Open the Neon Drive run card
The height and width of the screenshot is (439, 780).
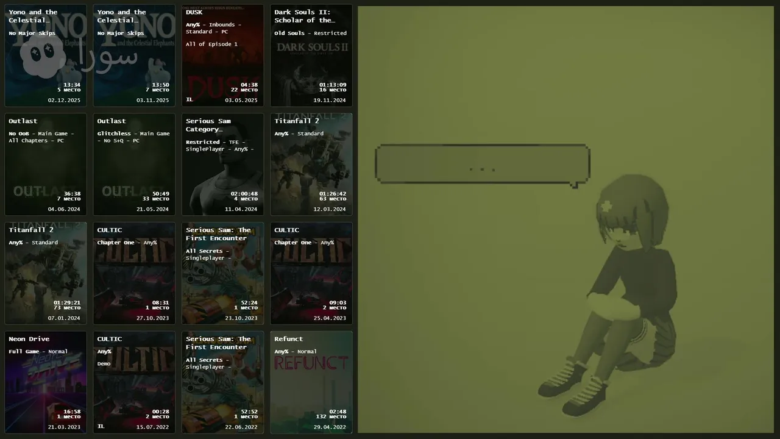[x=46, y=382]
